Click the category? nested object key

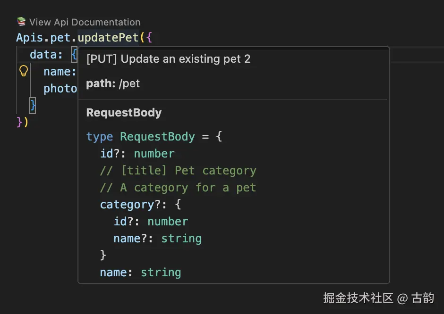[x=127, y=204]
